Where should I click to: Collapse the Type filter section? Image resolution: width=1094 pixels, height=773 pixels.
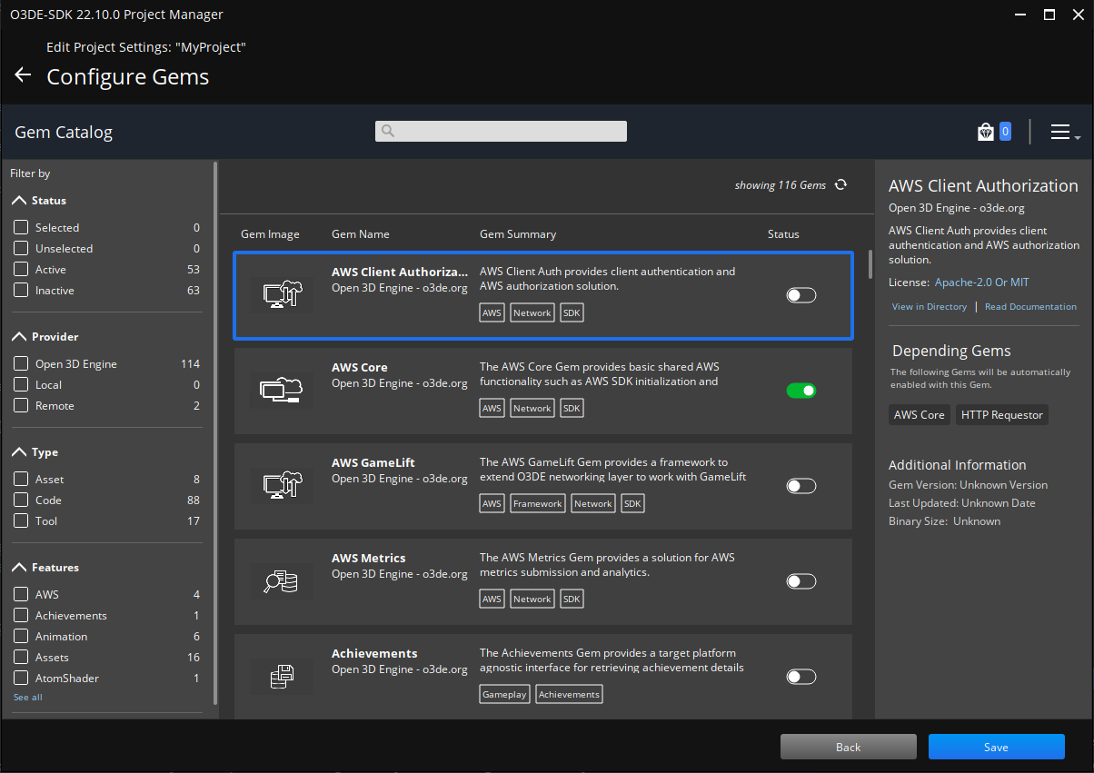tap(20, 451)
